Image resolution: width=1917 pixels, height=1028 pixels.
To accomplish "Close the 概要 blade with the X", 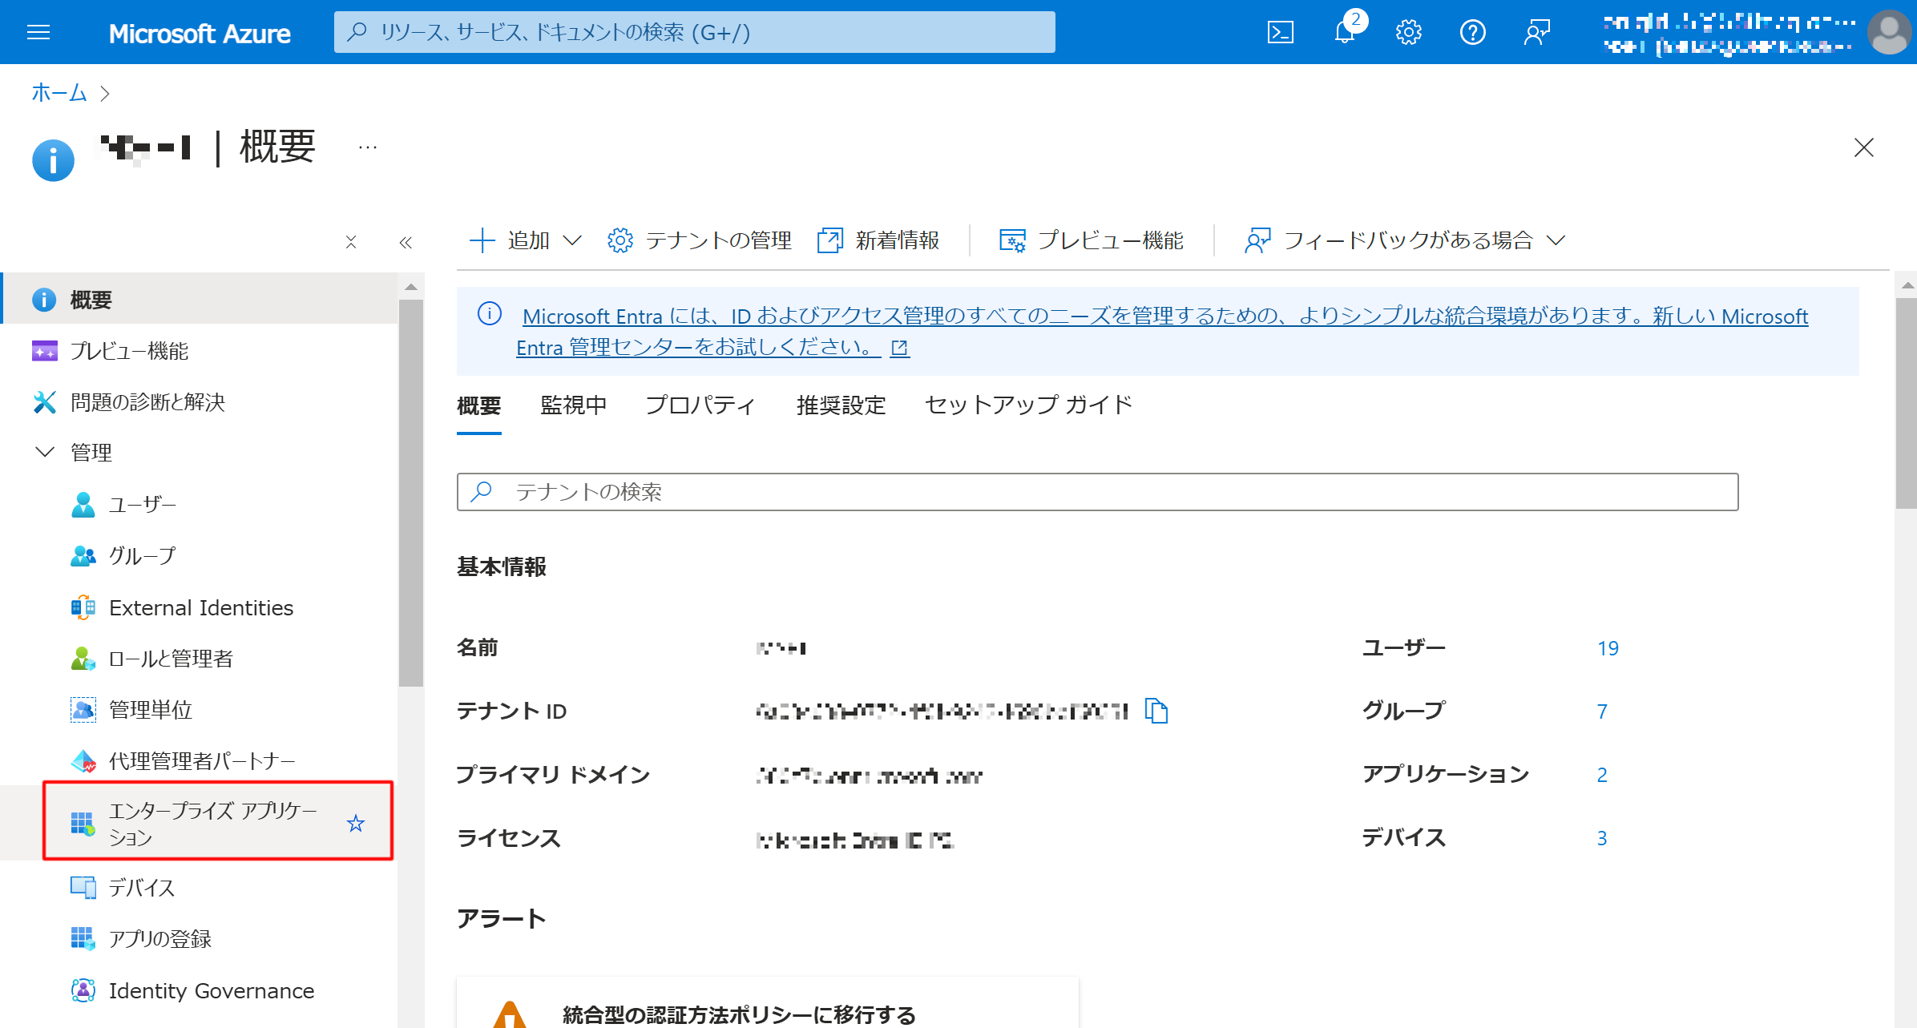I will click(x=1863, y=147).
